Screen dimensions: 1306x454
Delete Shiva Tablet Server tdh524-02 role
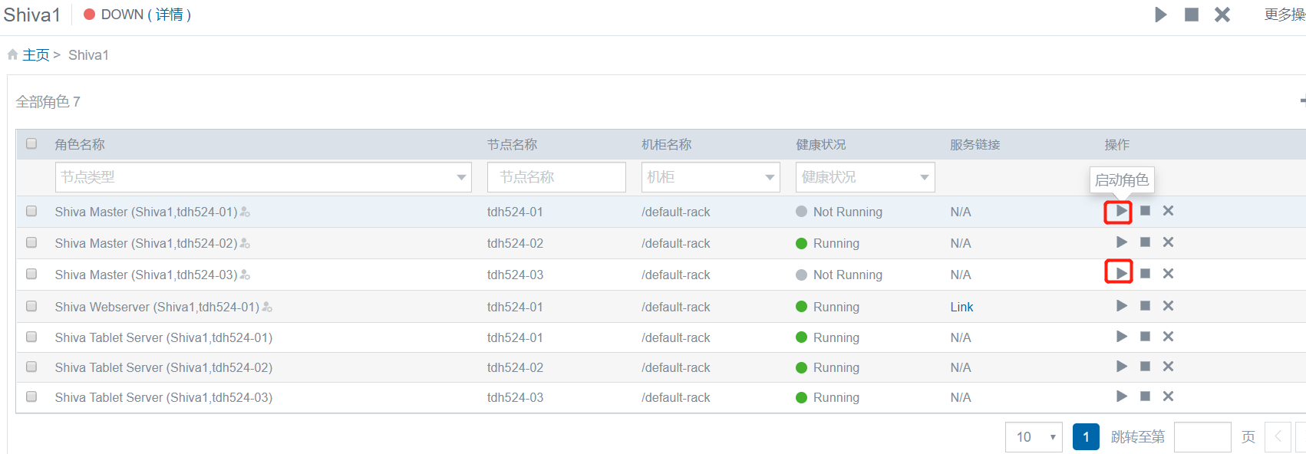point(1168,367)
